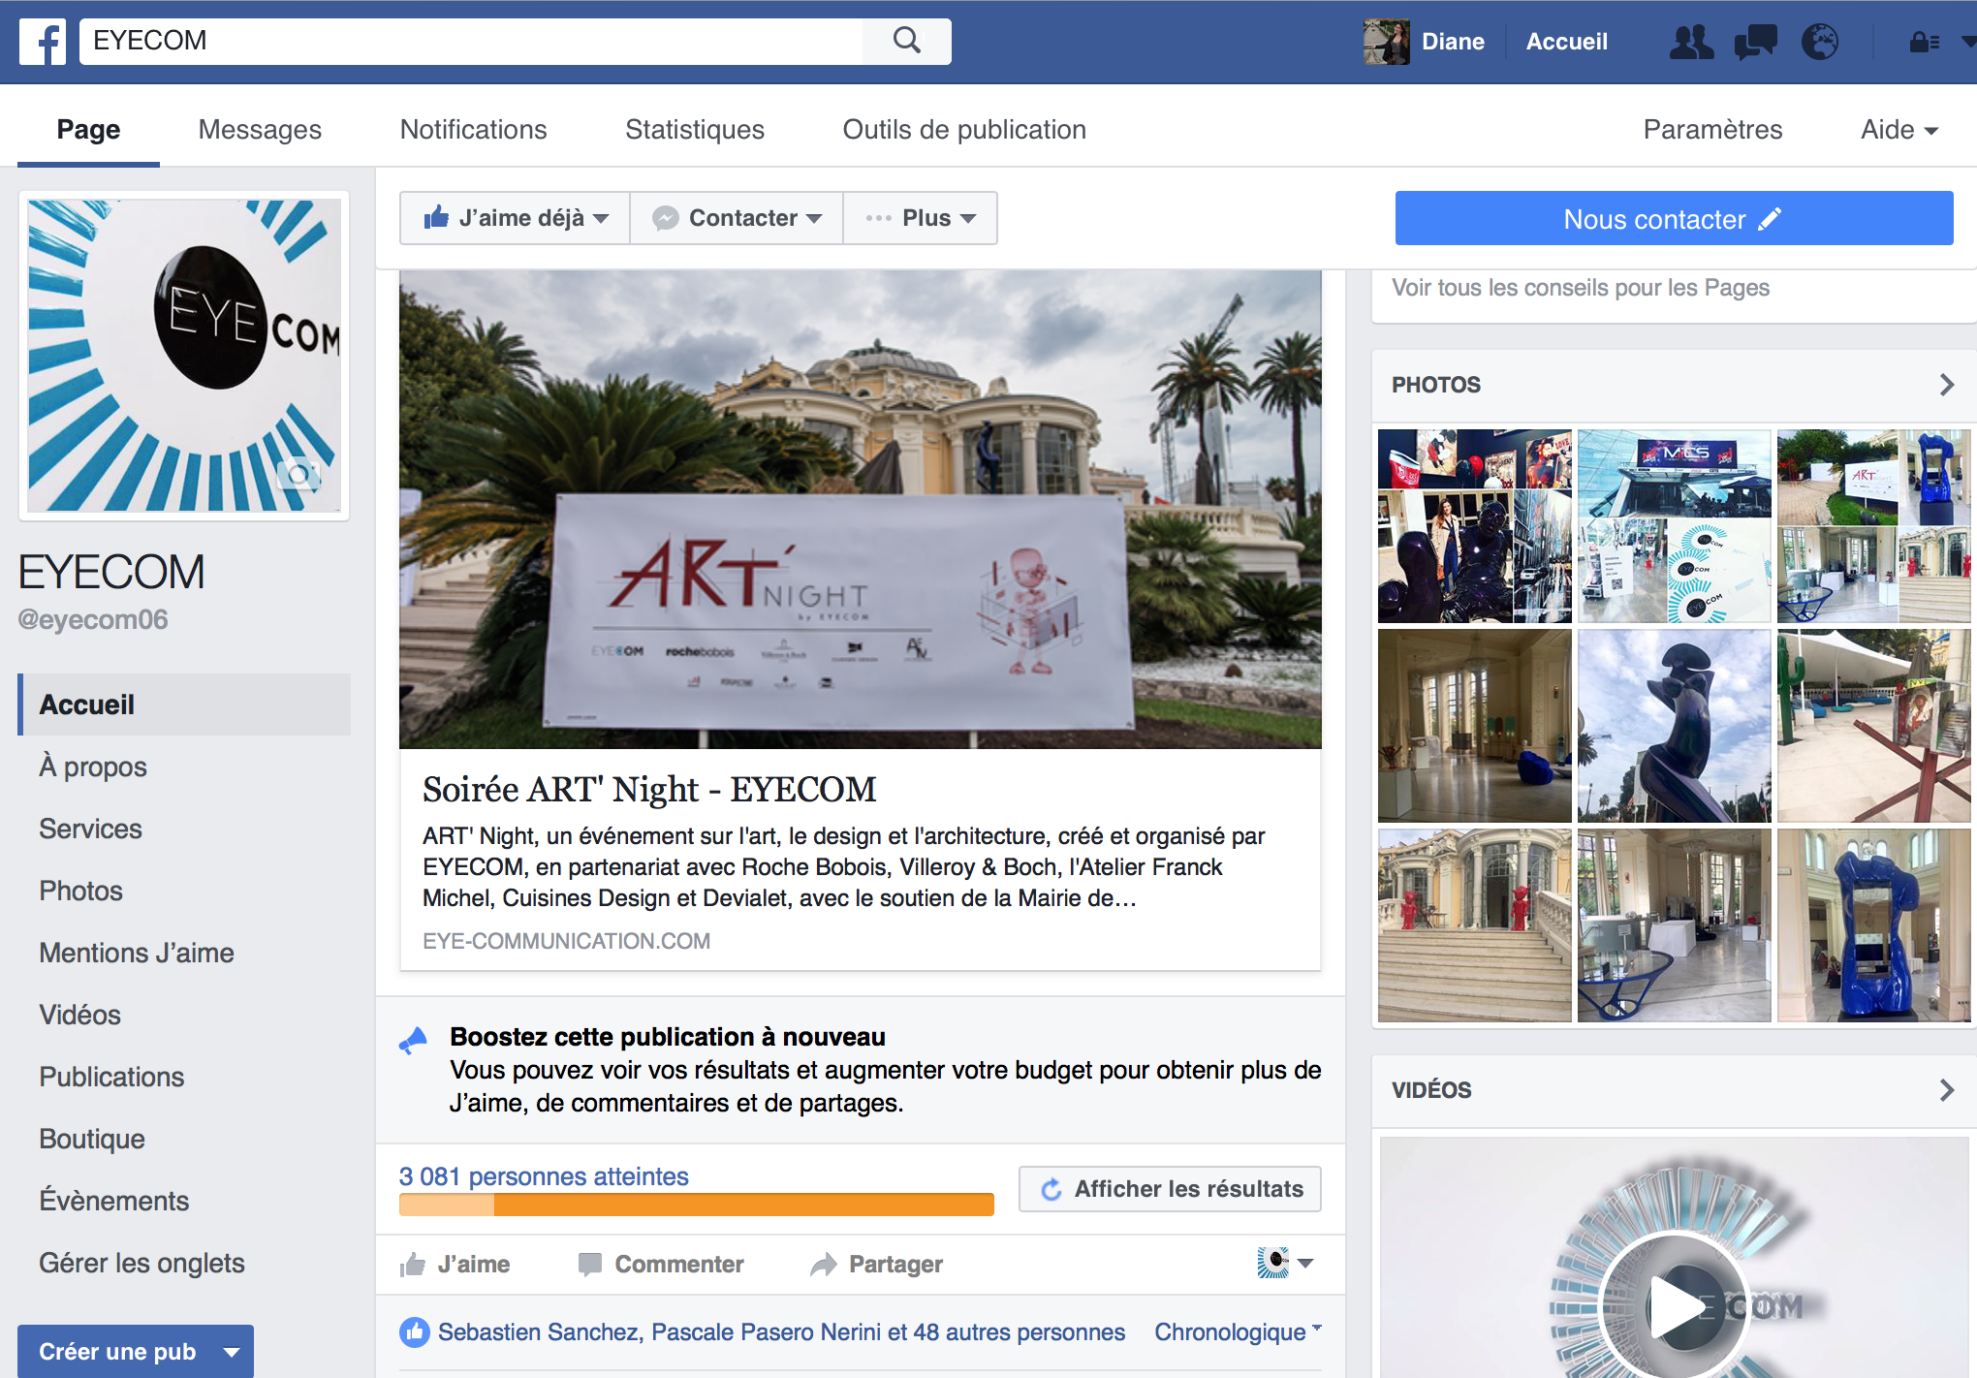Viewport: 1977px width, 1378px height.
Task: Click Gérer les onglets
Action: [x=141, y=1263]
